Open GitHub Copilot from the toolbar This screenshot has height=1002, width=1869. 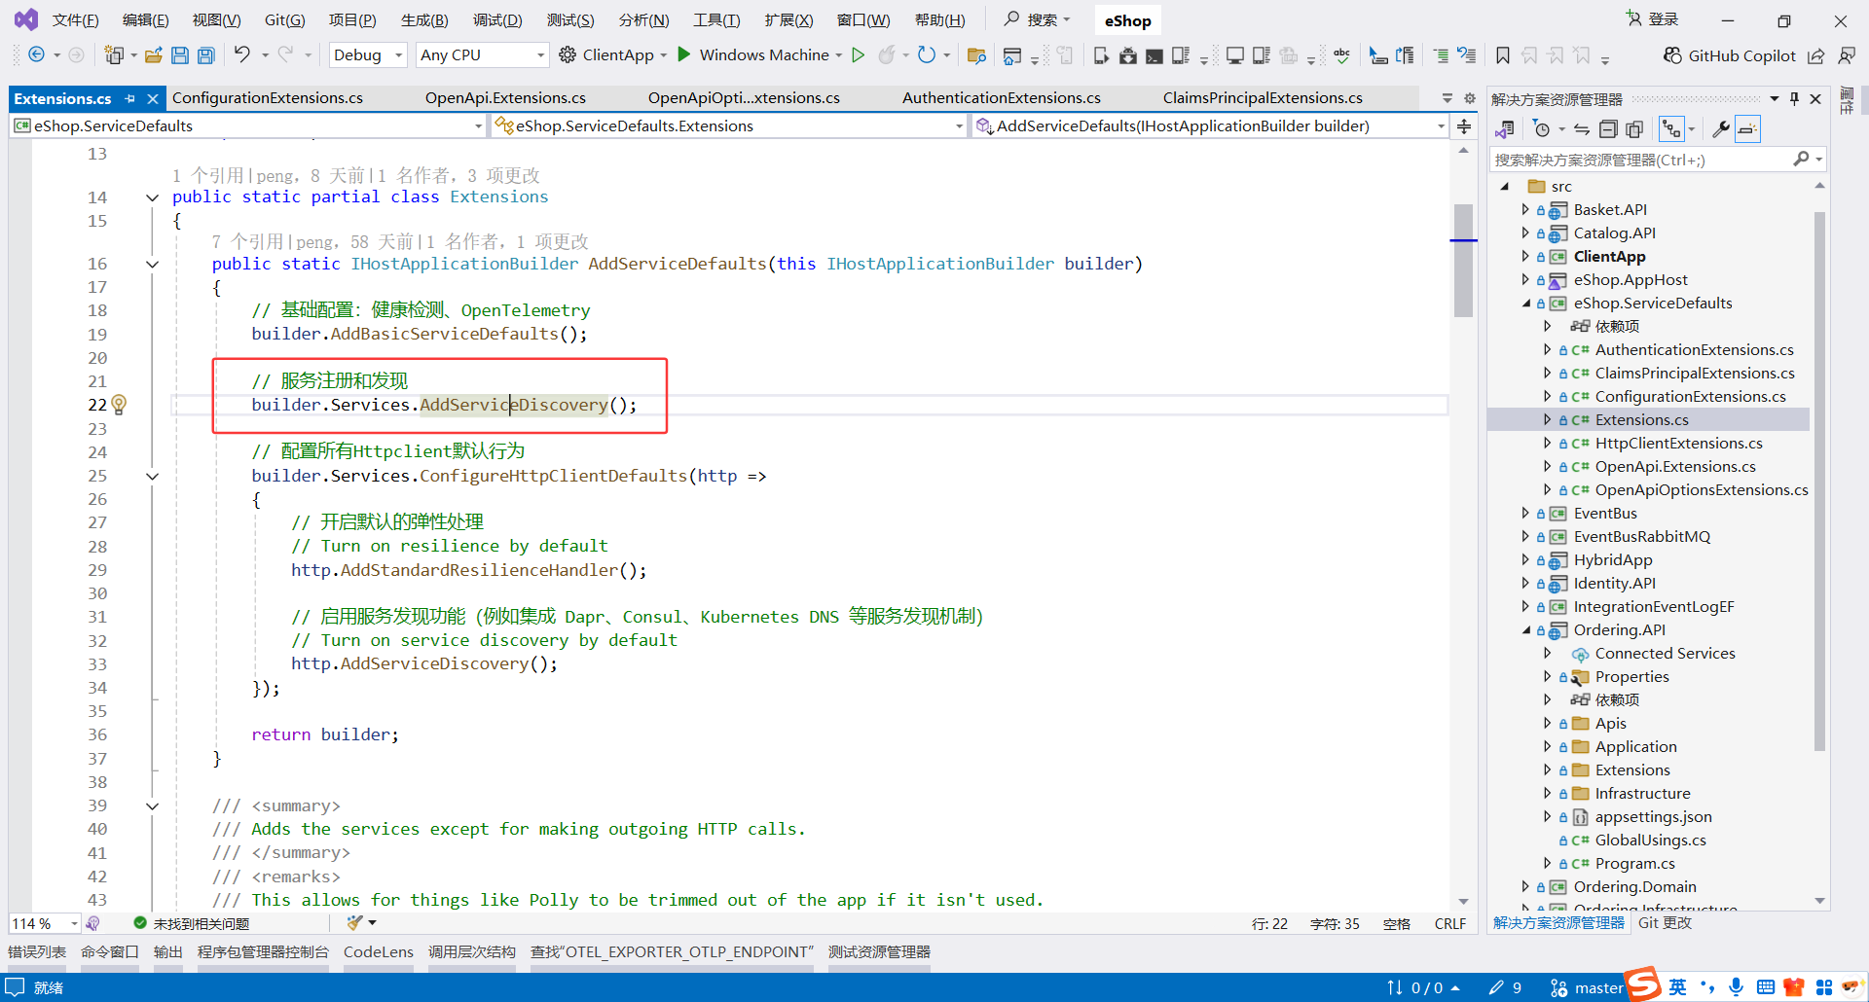[1730, 55]
